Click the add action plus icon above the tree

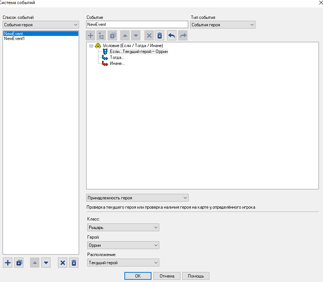pos(91,36)
